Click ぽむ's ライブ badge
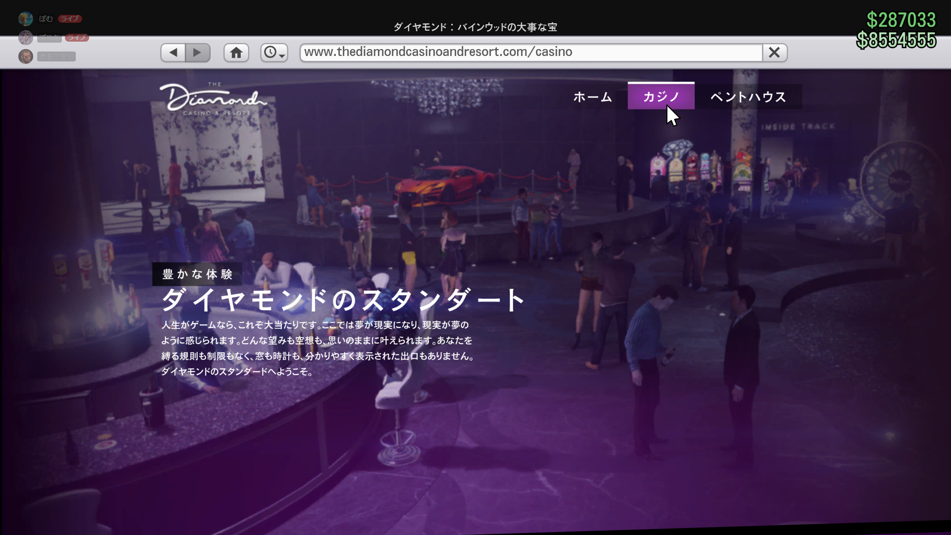The height and width of the screenshot is (535, 951). click(70, 19)
